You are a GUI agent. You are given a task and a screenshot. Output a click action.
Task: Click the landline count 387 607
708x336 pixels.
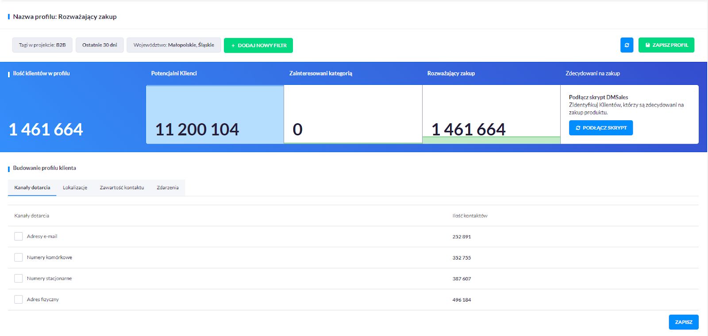click(462, 279)
